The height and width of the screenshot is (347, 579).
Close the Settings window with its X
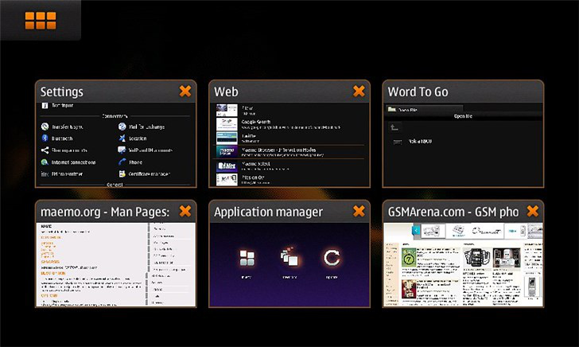pyautogui.click(x=185, y=92)
